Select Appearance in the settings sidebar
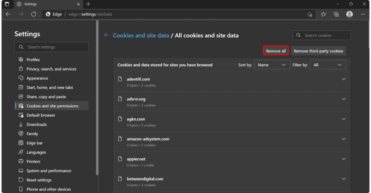Screen dimensions: 371x193 point(37,78)
